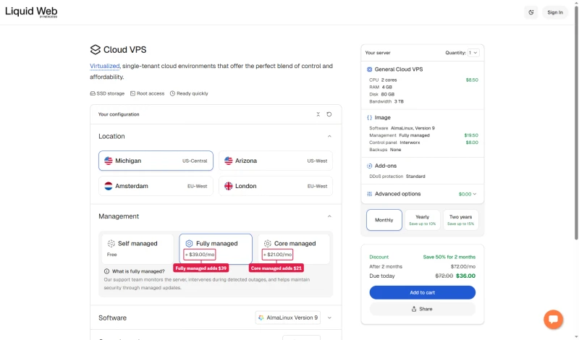Expand the Software section chevron
Screen dimensions: 579x340
pyautogui.click(x=329, y=318)
